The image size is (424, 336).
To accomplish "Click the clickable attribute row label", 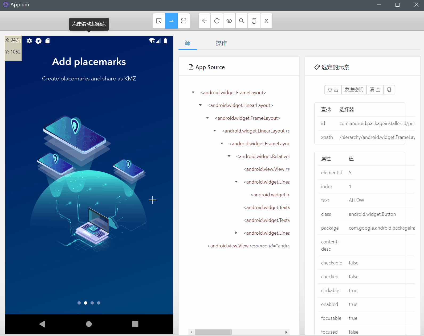I will 330,291.
